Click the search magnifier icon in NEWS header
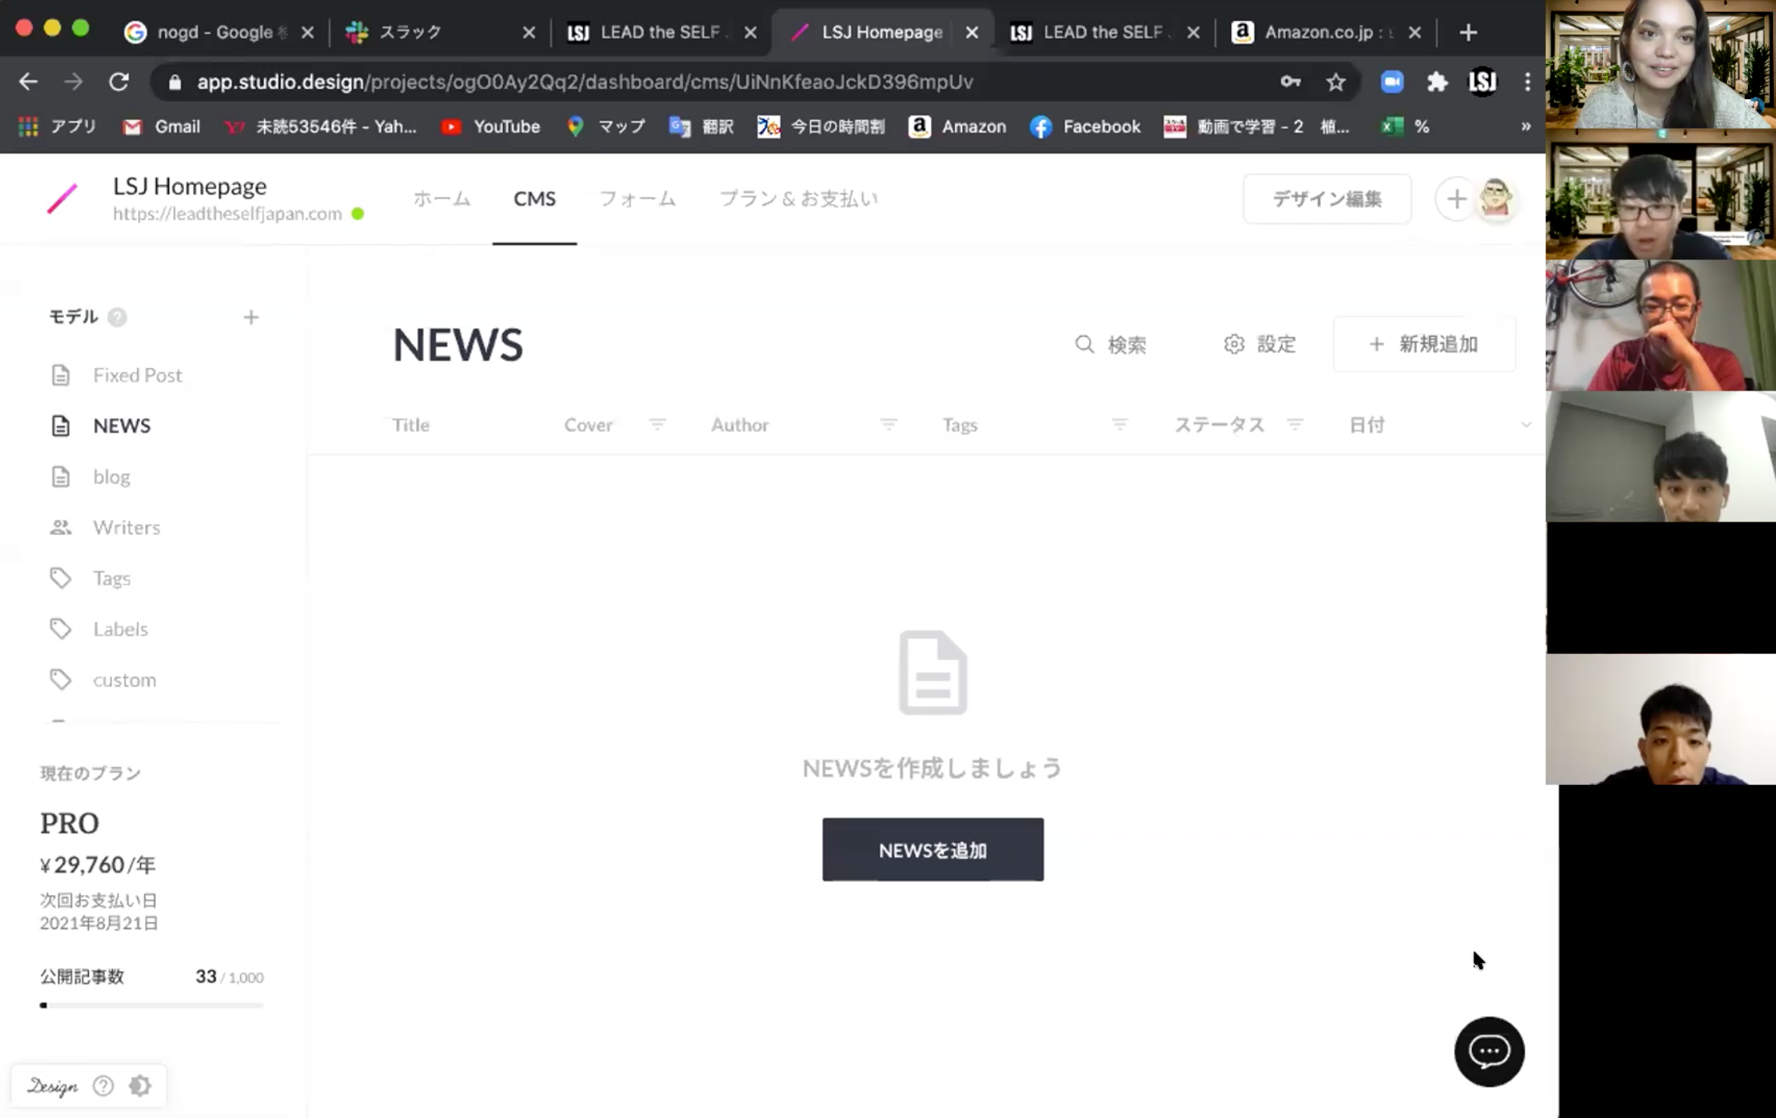This screenshot has height=1118, width=1776. coord(1084,344)
